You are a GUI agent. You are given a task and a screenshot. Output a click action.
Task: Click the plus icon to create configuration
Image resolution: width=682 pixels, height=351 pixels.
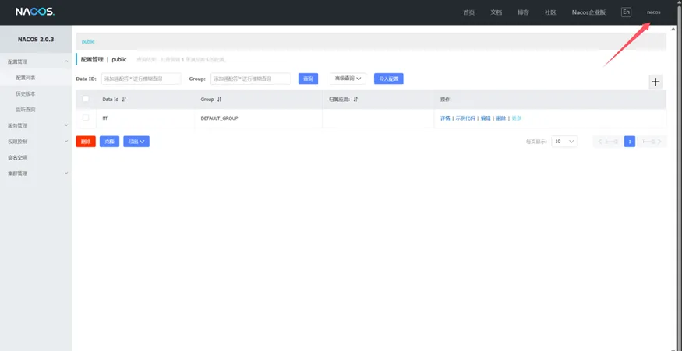(x=655, y=82)
